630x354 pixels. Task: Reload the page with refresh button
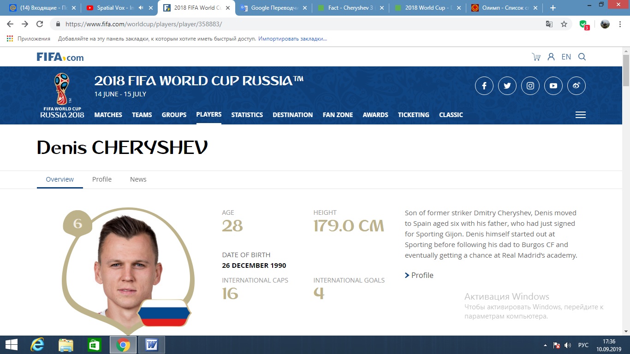point(40,24)
